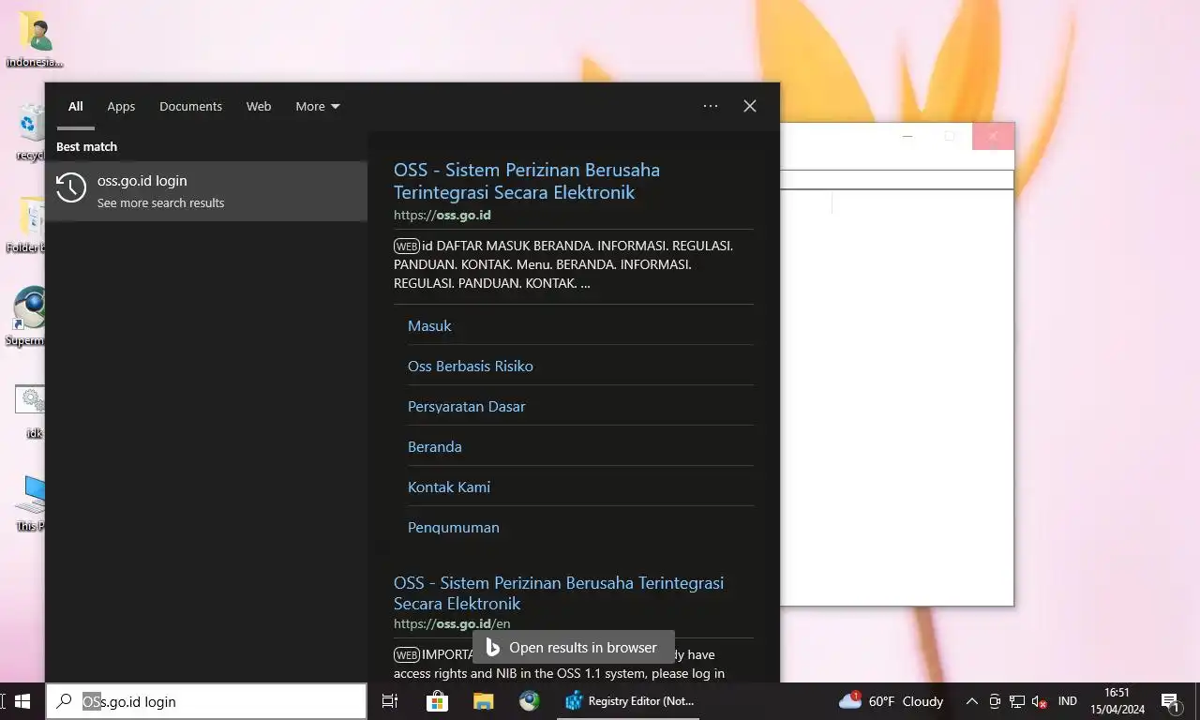Open the Kontak Kami sitelink
1200x720 pixels.
tap(449, 487)
